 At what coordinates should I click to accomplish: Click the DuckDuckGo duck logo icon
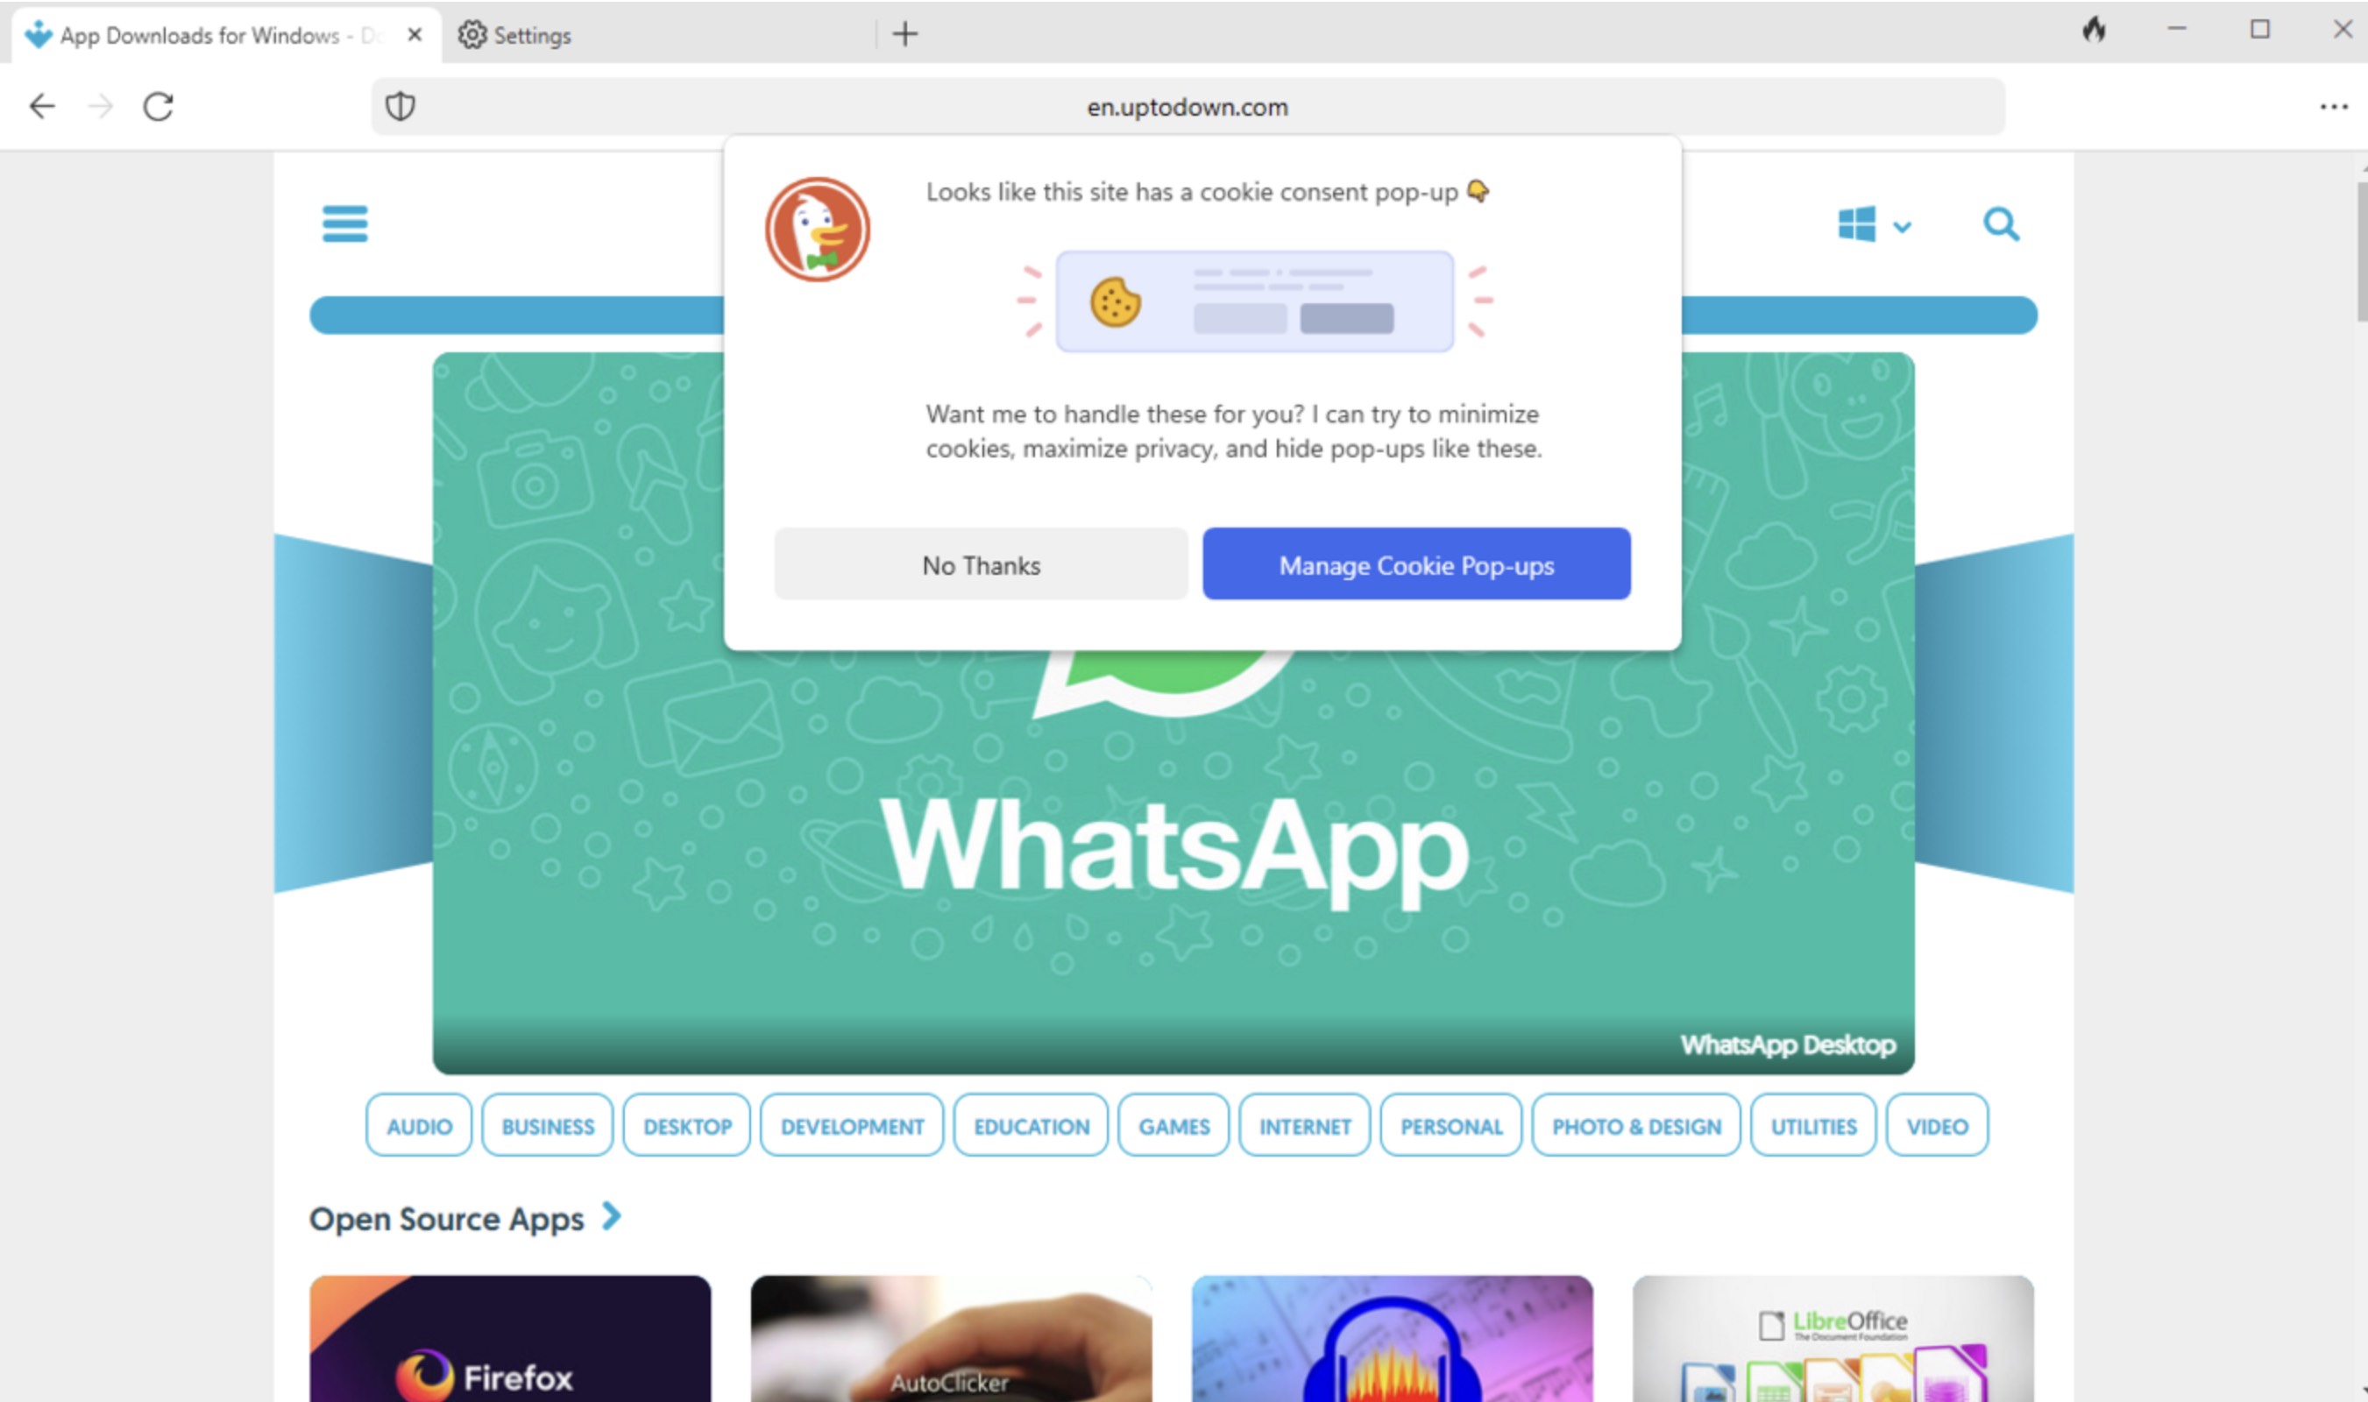click(x=818, y=229)
